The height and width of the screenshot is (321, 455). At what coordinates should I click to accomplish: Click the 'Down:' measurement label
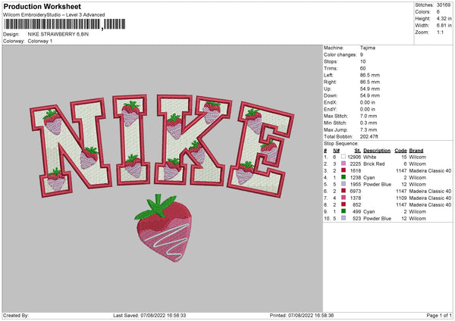click(x=330, y=95)
